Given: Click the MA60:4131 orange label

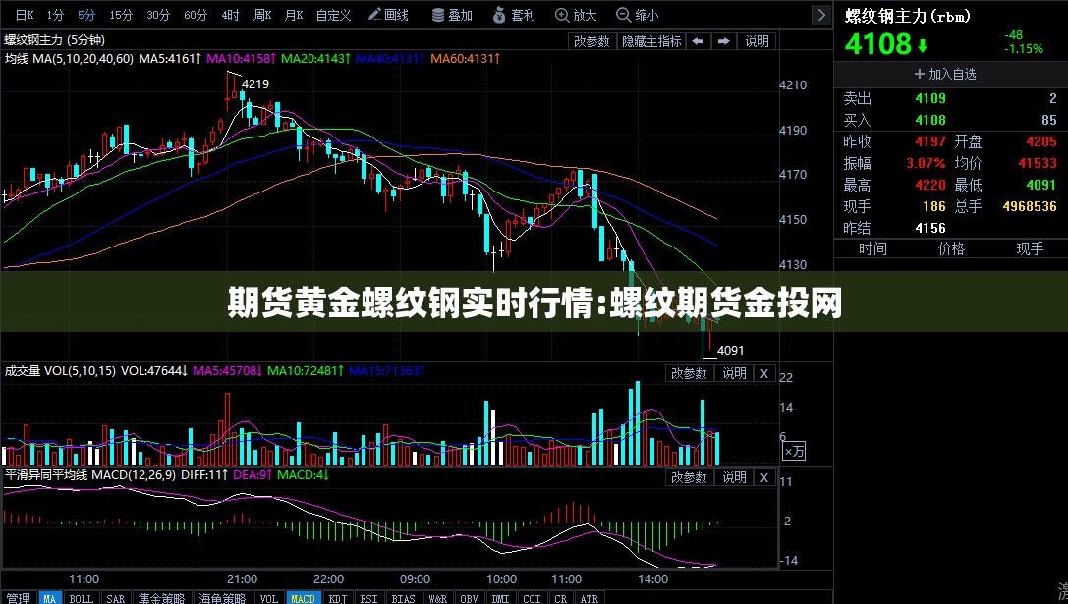Looking at the screenshot, I should pyautogui.click(x=465, y=59).
